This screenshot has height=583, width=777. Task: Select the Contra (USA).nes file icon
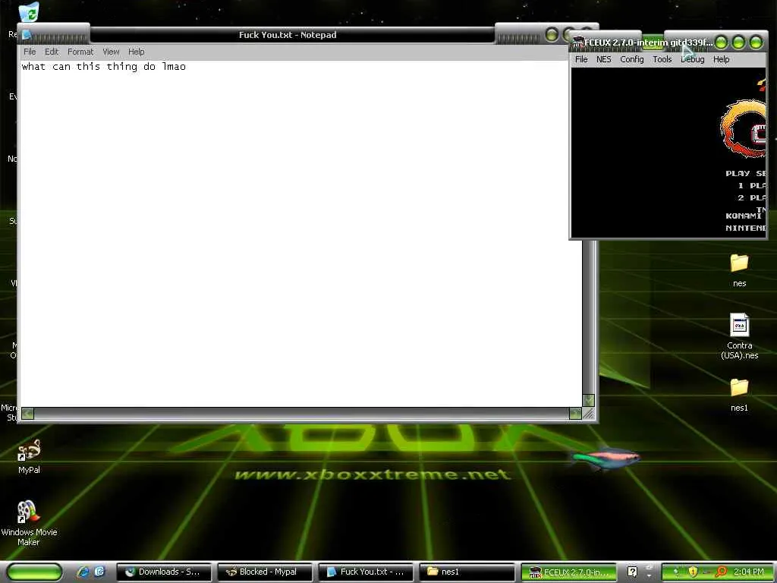click(739, 336)
